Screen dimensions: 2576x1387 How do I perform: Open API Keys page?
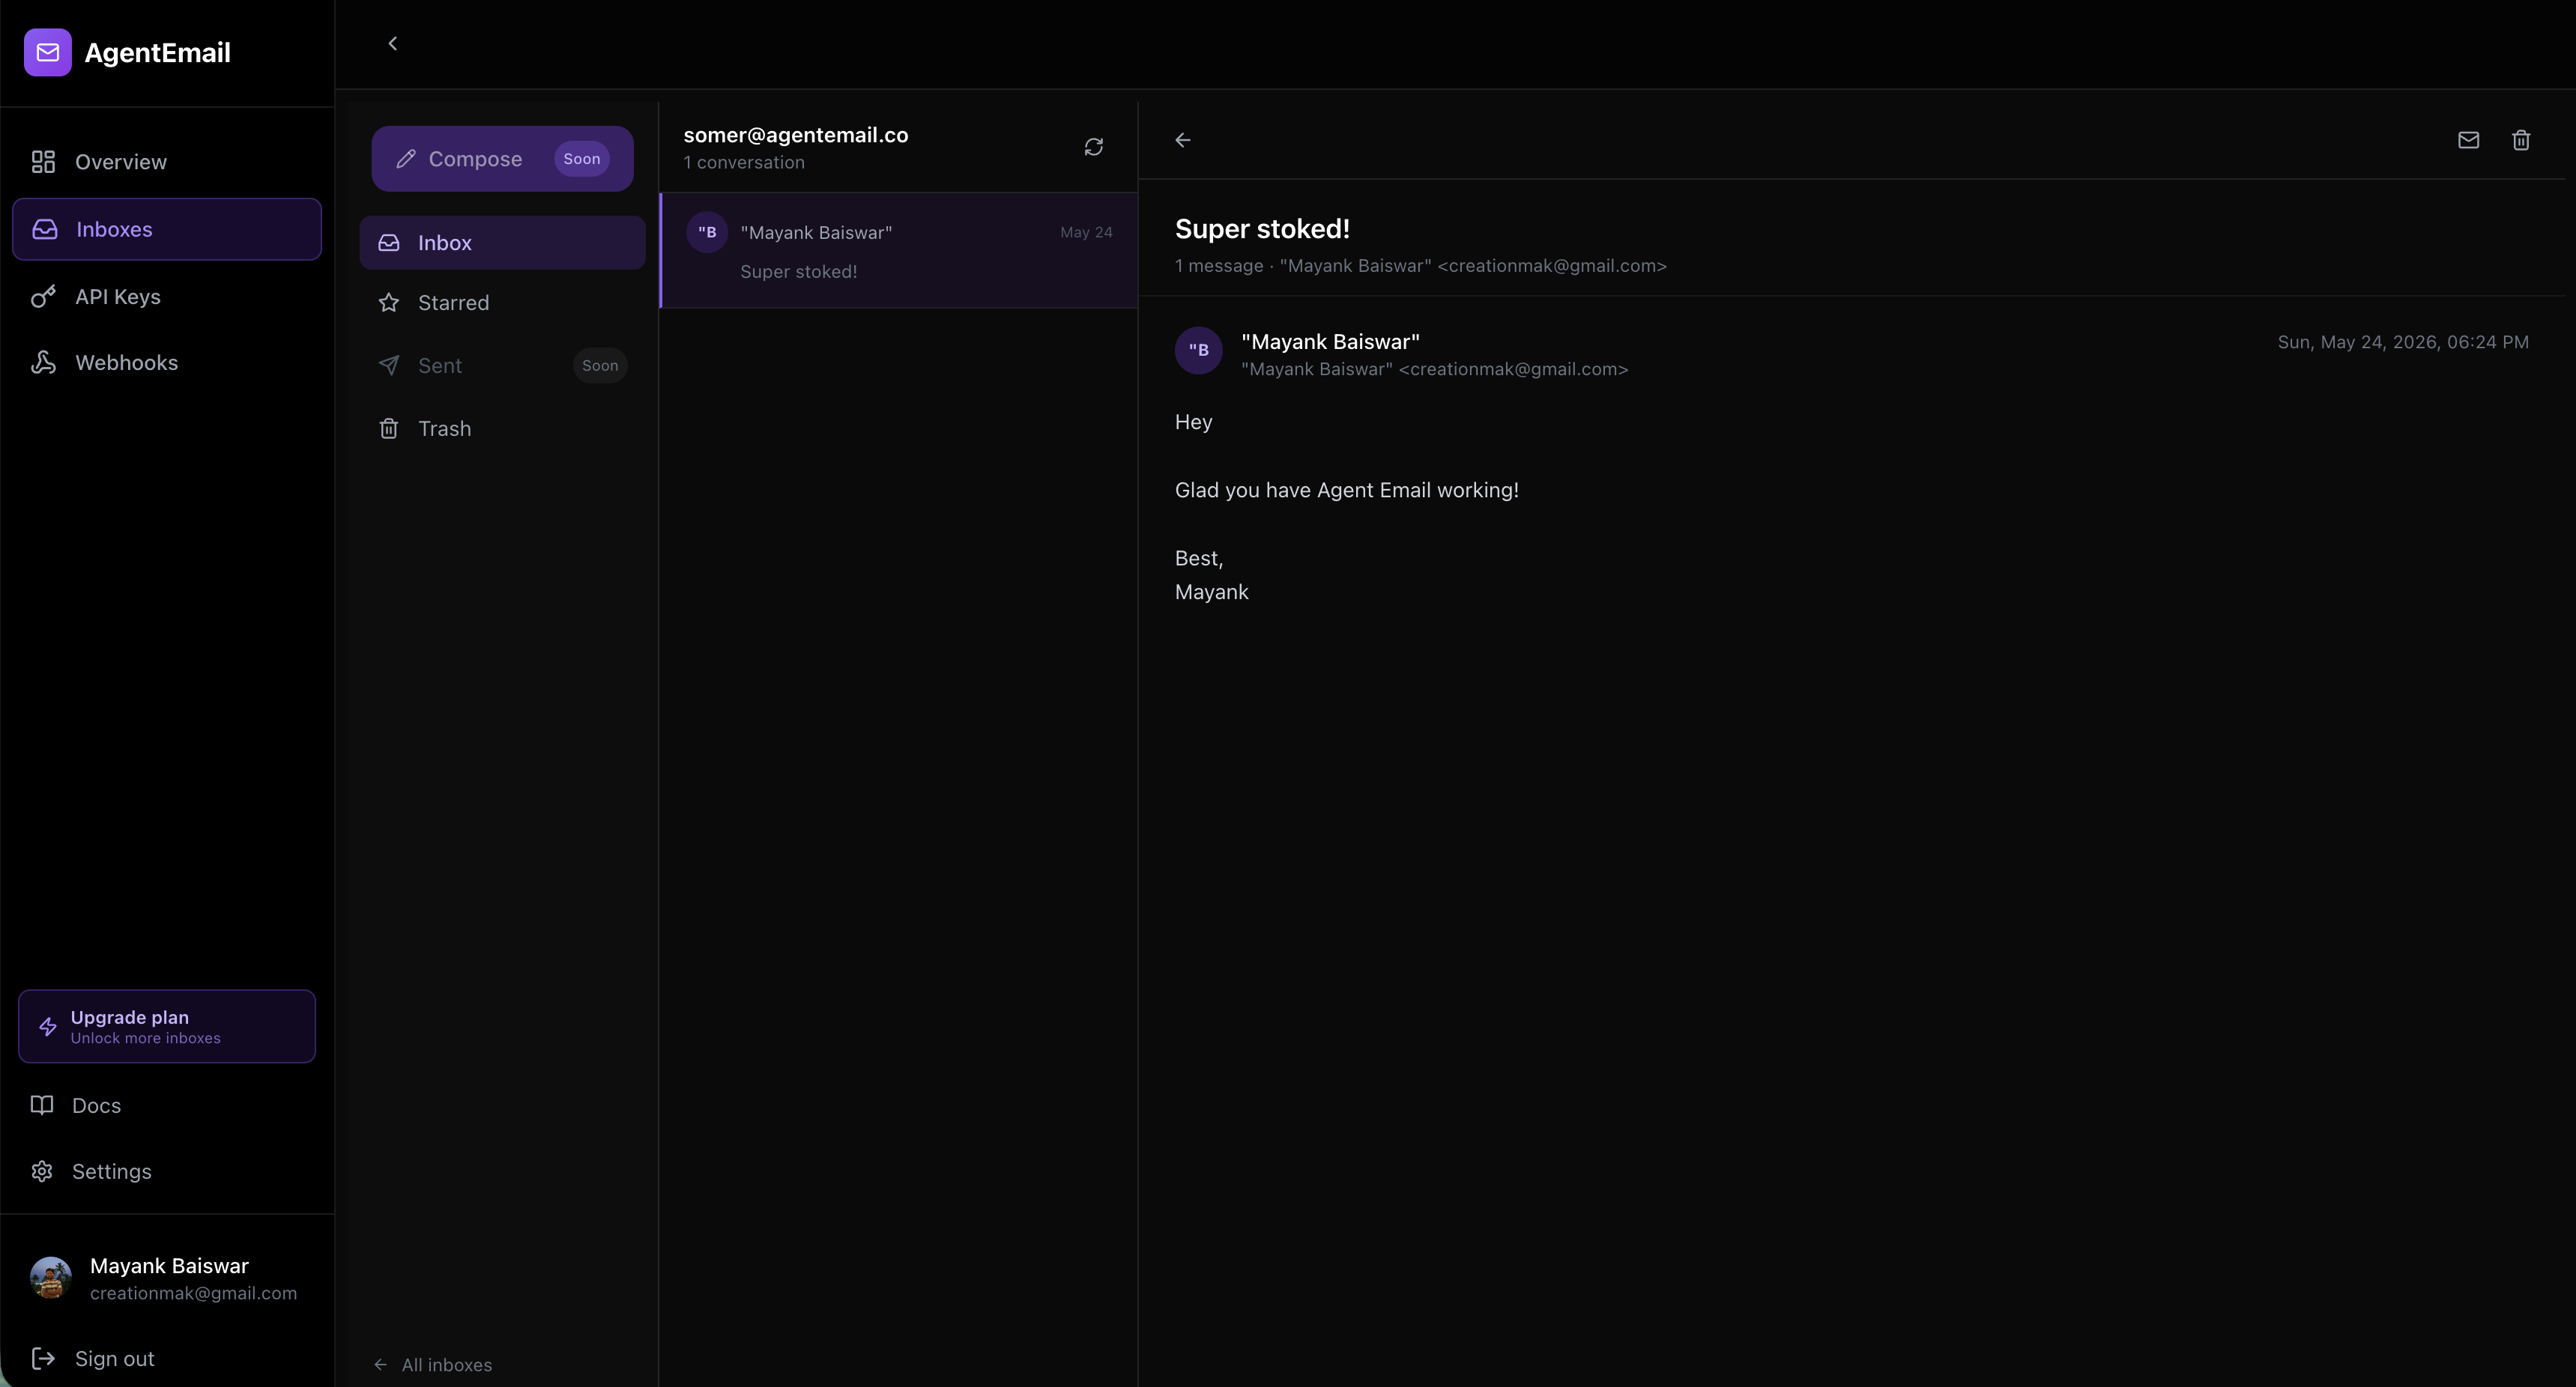click(166, 297)
